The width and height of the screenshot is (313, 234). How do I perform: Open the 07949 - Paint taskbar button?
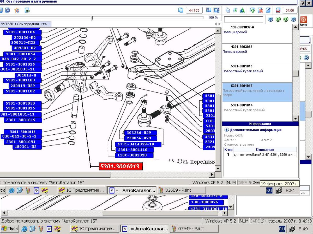[194, 229]
